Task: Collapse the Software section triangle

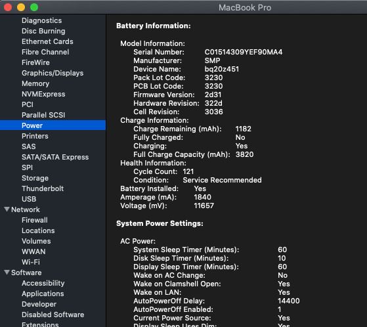Action: click(x=7, y=272)
